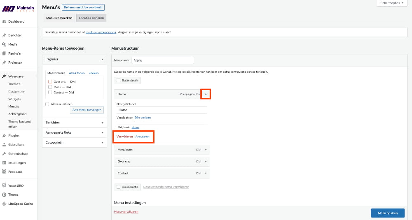412x220 pixels.
Task: Follow the maak een nieuw menu link
Action: coord(101,32)
